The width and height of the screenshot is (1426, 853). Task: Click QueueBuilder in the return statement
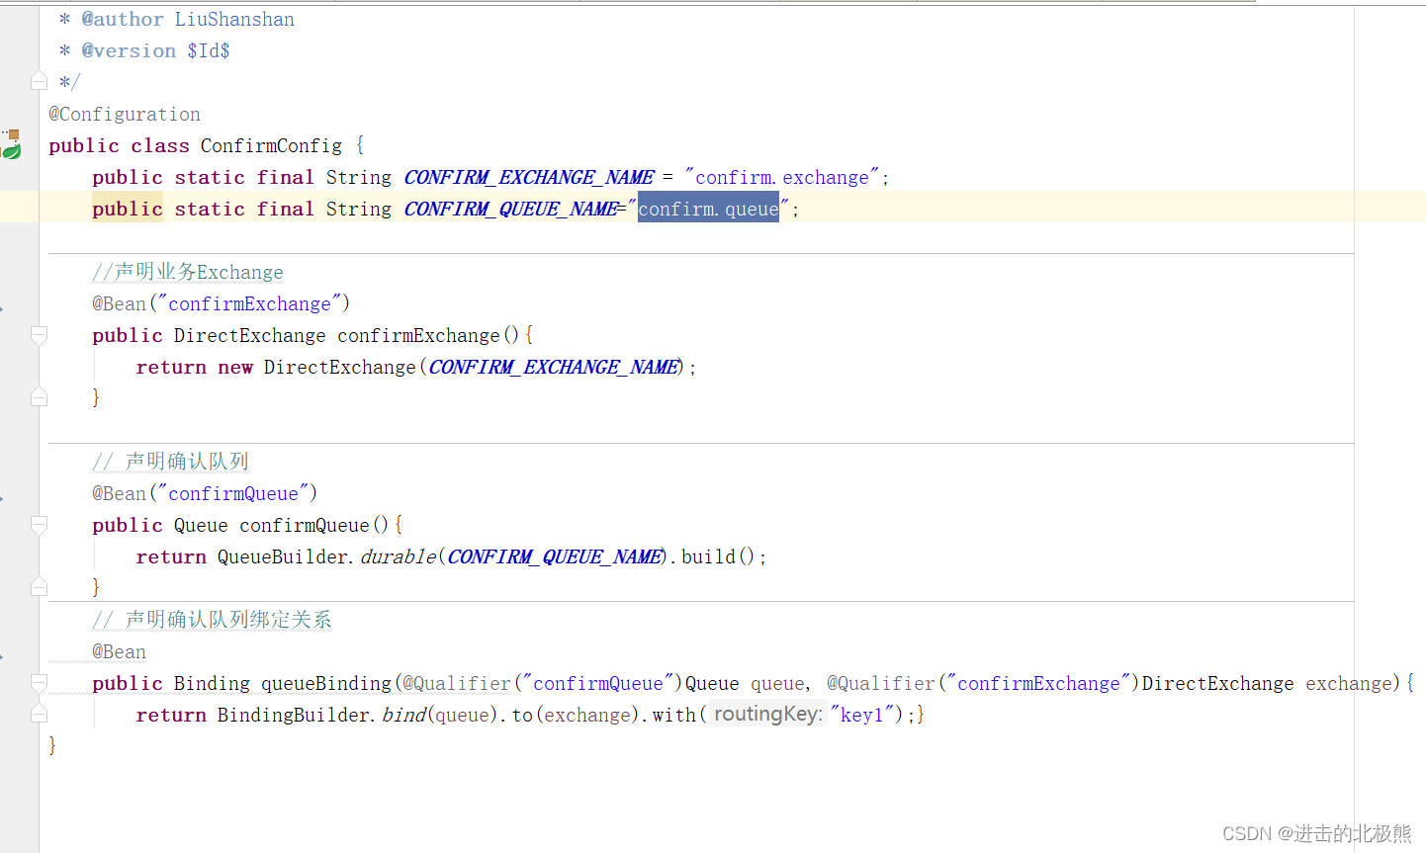[283, 556]
